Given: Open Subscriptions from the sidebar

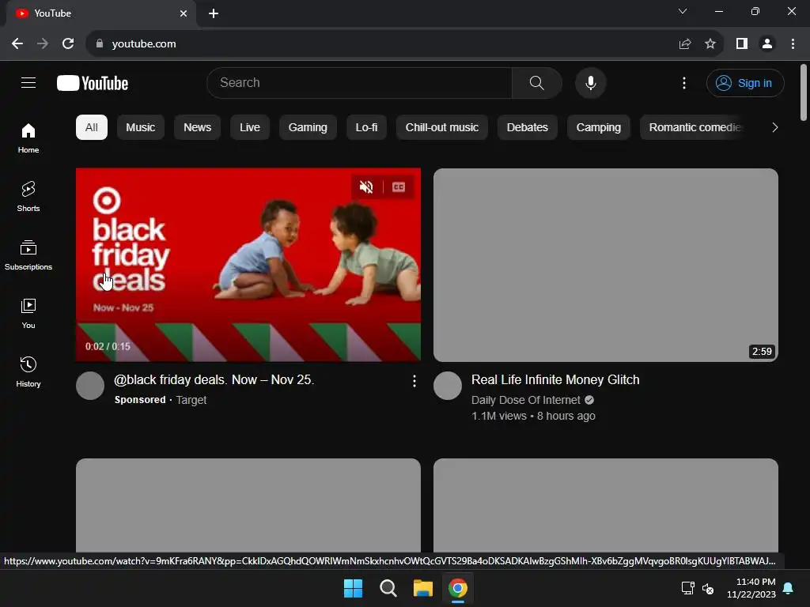Looking at the screenshot, I should point(28,255).
